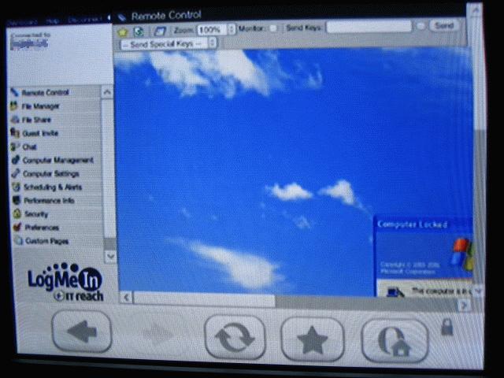Screen dimensions: 504x378
Task: Click the Performance Info icon
Action: click(x=17, y=200)
